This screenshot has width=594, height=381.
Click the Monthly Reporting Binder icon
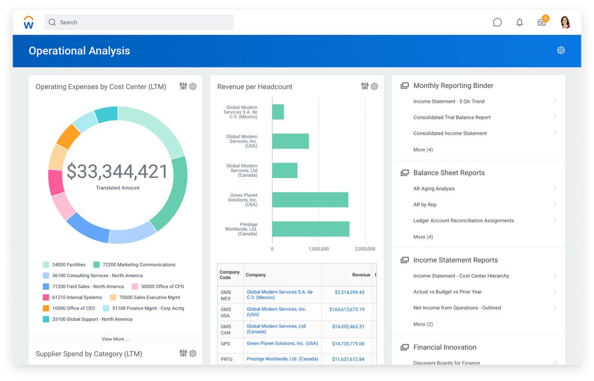click(x=403, y=85)
